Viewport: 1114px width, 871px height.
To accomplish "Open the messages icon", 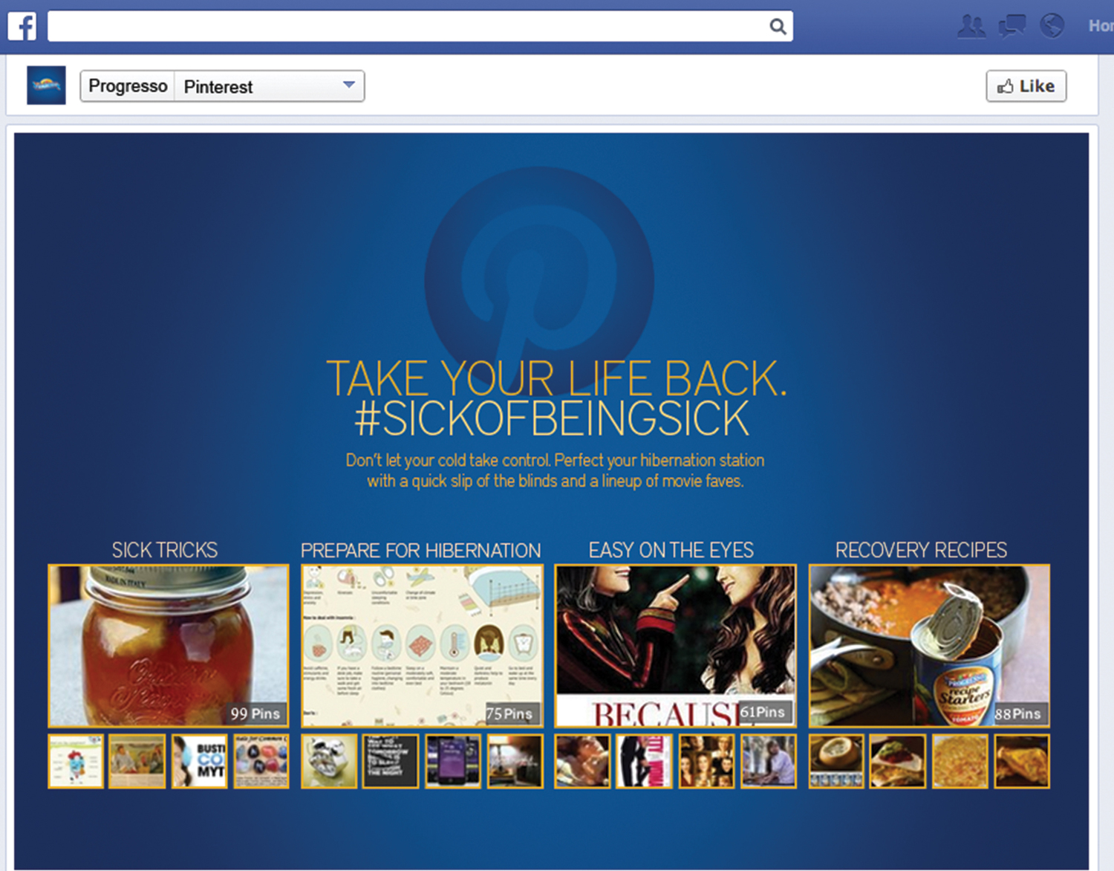I will click(1012, 26).
